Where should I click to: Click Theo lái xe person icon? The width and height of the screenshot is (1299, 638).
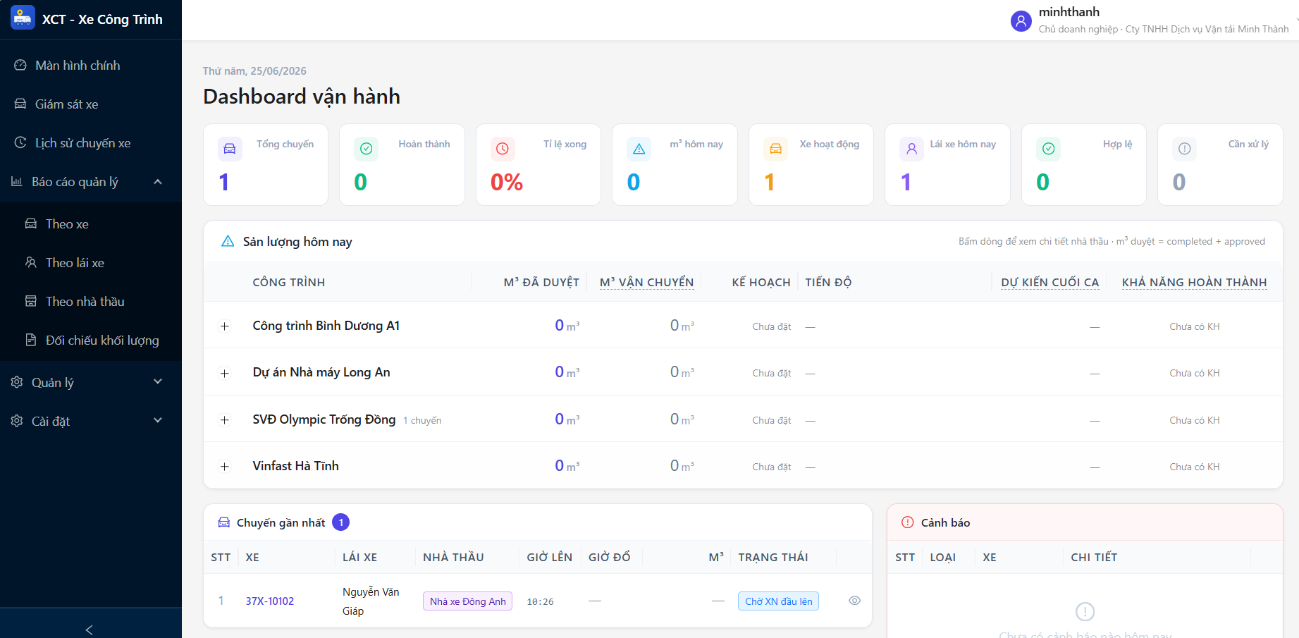[x=31, y=262]
